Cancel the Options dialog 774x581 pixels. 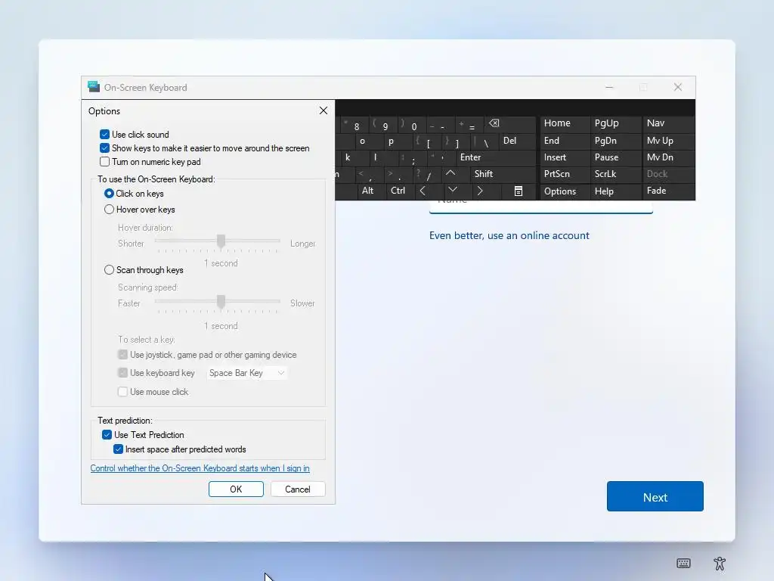click(298, 489)
